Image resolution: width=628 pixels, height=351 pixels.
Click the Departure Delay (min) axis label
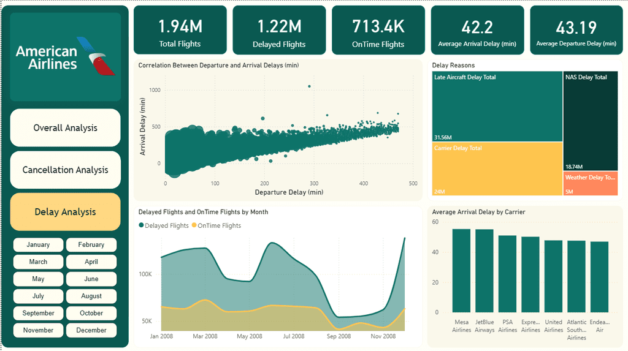point(289,192)
